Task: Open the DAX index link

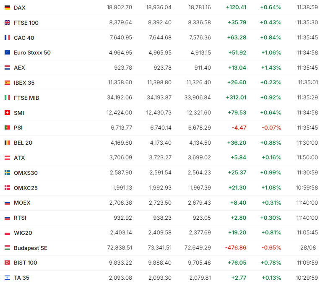Action: pyautogui.click(x=19, y=8)
